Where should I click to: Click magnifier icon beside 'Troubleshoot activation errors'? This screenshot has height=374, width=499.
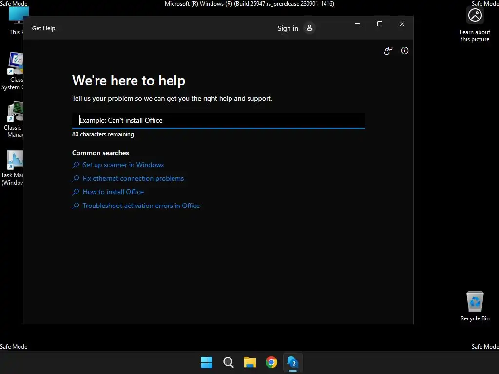(x=76, y=206)
